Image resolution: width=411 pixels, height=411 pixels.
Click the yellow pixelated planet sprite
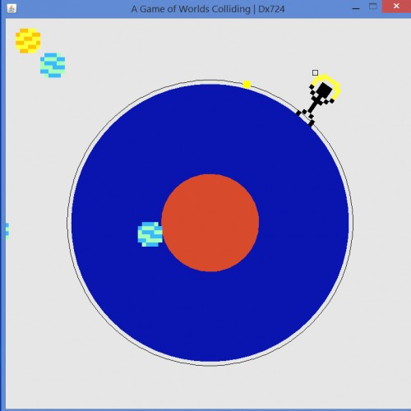[x=28, y=40]
